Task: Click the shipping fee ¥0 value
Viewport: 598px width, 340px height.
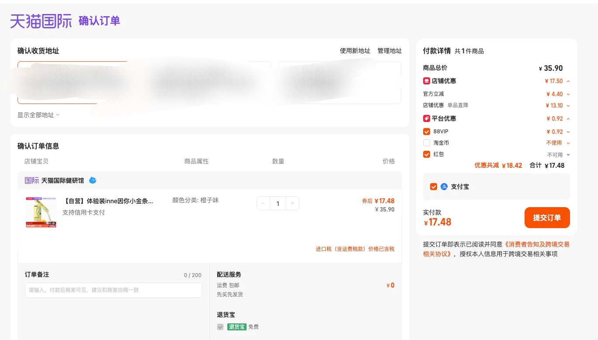Action: [390, 285]
